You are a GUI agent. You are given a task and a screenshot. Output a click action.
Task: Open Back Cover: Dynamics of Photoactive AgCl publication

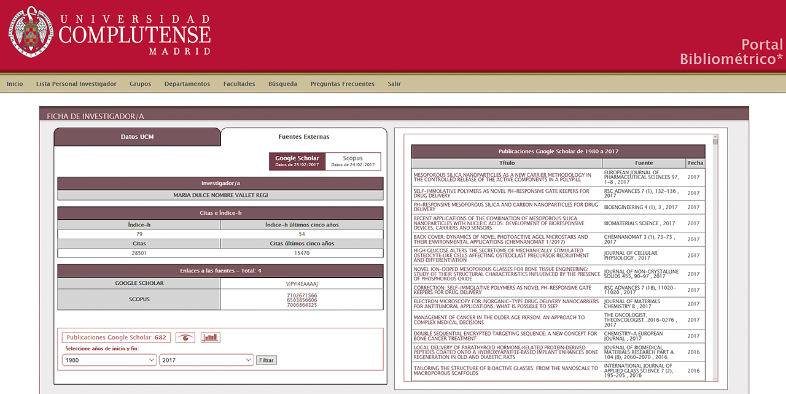(x=500, y=239)
